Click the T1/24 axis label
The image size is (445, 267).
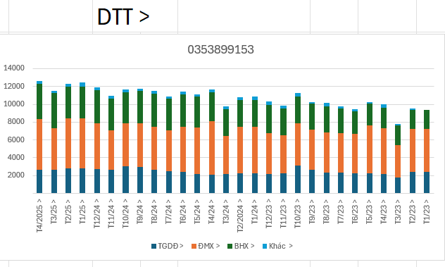[x=255, y=211]
